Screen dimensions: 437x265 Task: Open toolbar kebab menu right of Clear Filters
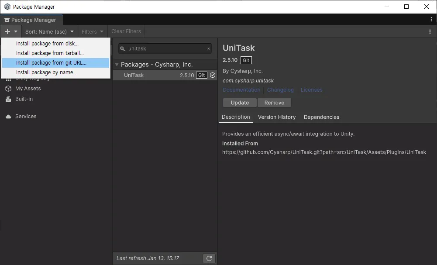[430, 31]
